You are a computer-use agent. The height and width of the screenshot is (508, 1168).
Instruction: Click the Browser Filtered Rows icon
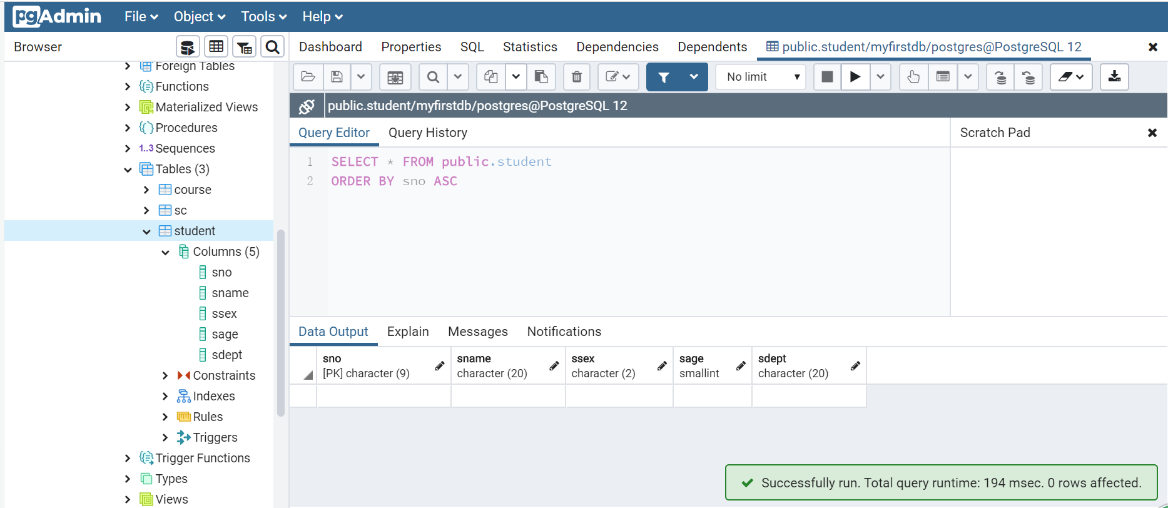pos(245,47)
